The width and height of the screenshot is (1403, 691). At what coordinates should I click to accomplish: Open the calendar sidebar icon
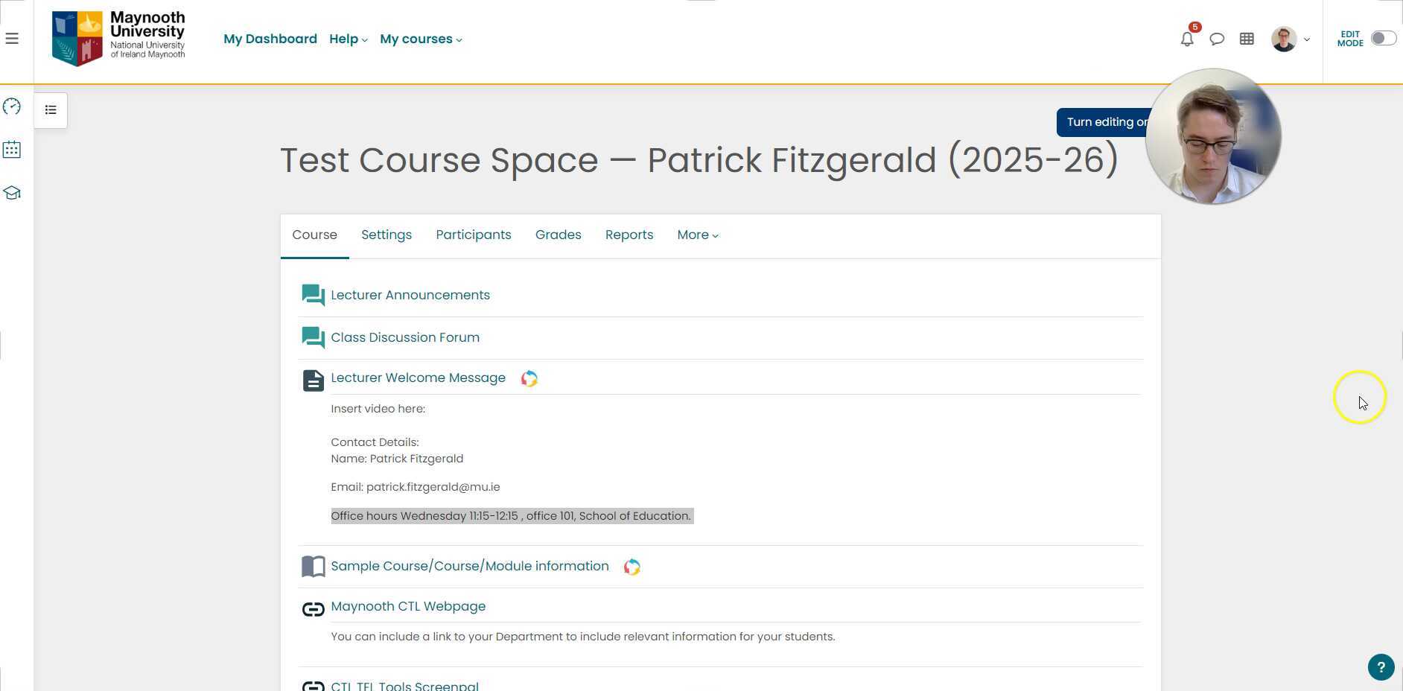pyautogui.click(x=12, y=150)
